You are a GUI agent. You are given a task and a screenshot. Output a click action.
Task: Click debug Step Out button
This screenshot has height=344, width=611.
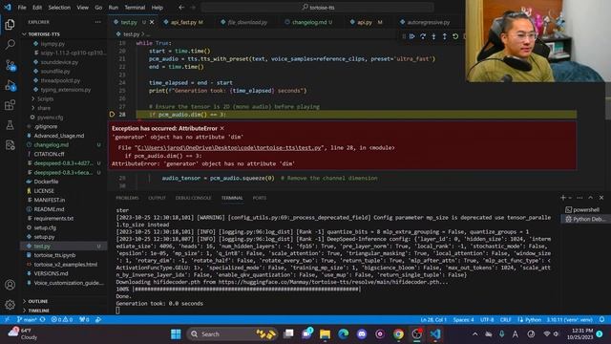[445, 36]
